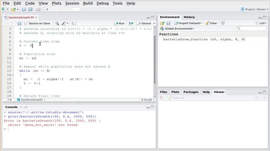Switch to the Plots tab
Viewport: 270px width, 151px height.
click(x=175, y=92)
